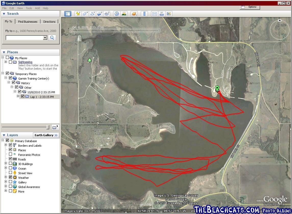Click the green GPS start placemark on map
The width and height of the screenshot is (292, 214).
[x=217, y=89]
